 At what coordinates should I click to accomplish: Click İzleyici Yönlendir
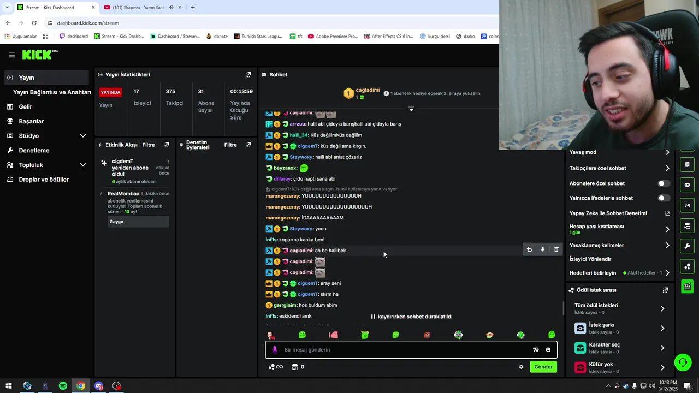(x=590, y=259)
